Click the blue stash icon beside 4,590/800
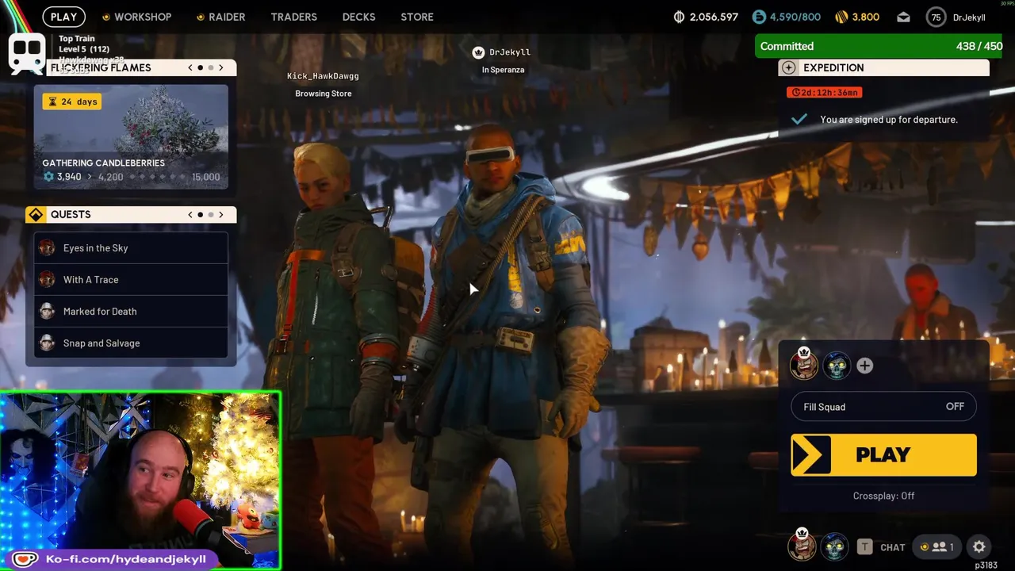This screenshot has height=571, width=1015. point(759,17)
